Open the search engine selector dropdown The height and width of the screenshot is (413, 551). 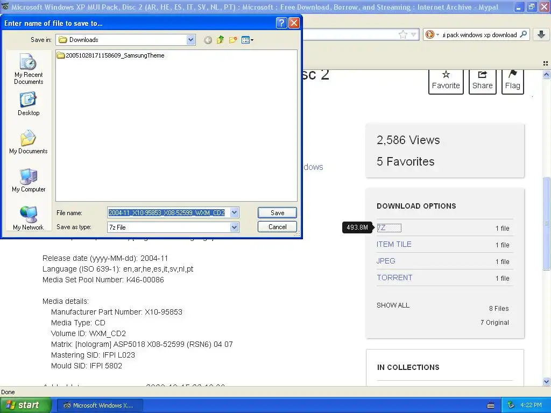(x=432, y=34)
